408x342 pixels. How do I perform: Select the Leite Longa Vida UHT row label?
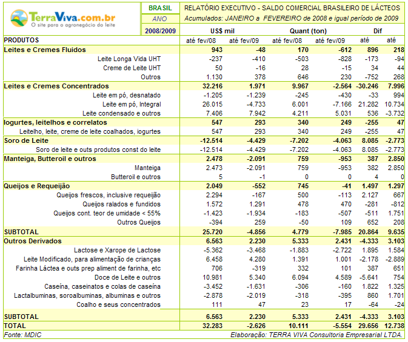[x=129, y=59]
